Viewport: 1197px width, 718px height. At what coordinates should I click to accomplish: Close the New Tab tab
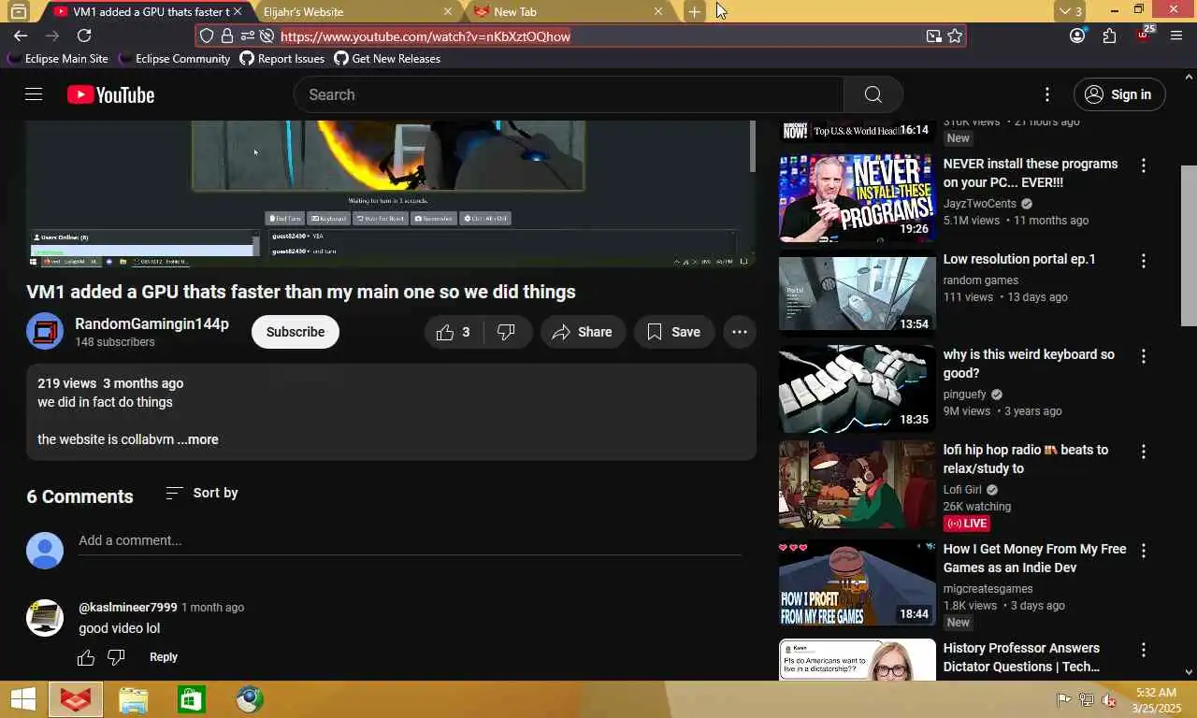tap(658, 11)
